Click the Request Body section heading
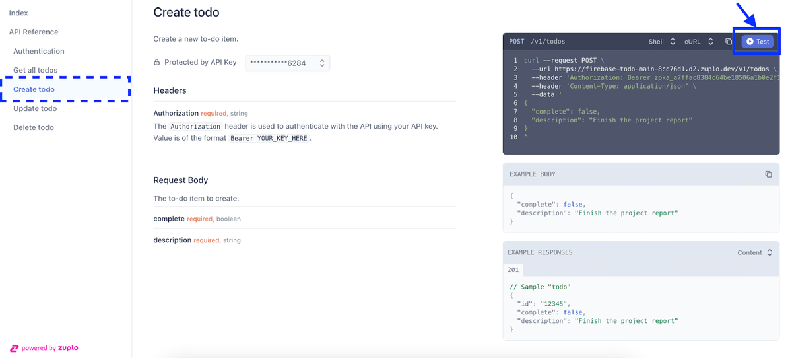The width and height of the screenshot is (792, 358). (181, 180)
